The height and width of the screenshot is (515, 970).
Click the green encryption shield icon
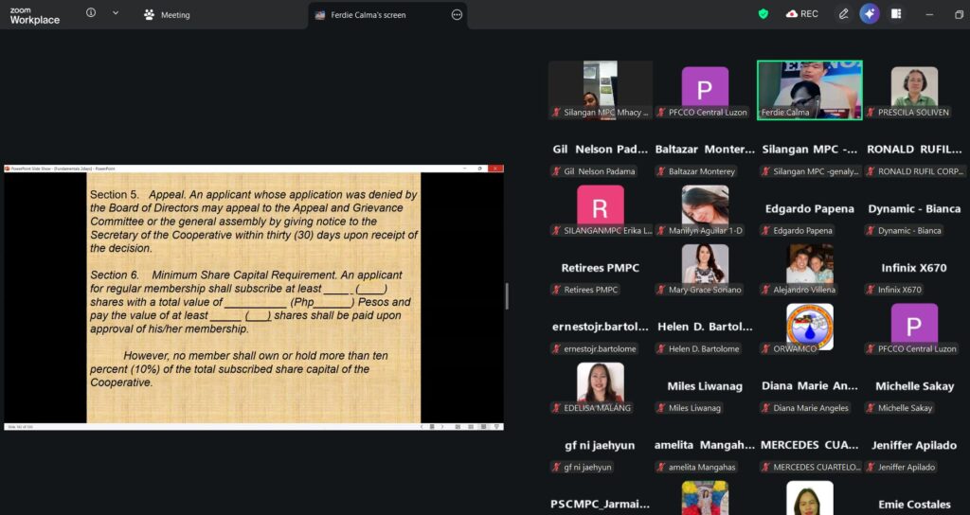pyautogui.click(x=763, y=14)
